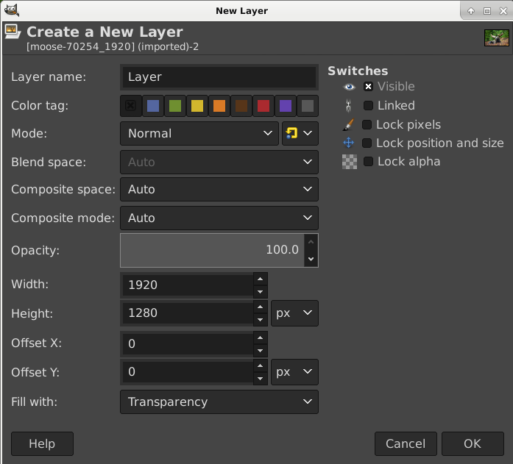Viewport: 513px width, 464px height.
Task: Click the 'no color' tag icon
Action: click(131, 106)
